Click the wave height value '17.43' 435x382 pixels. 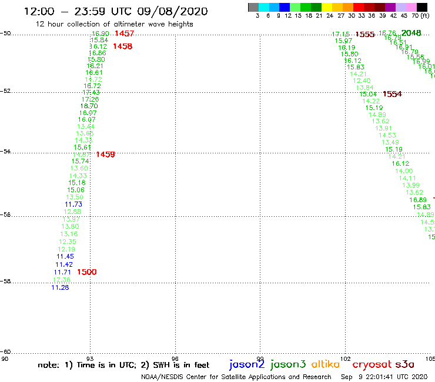pyautogui.click(x=91, y=92)
